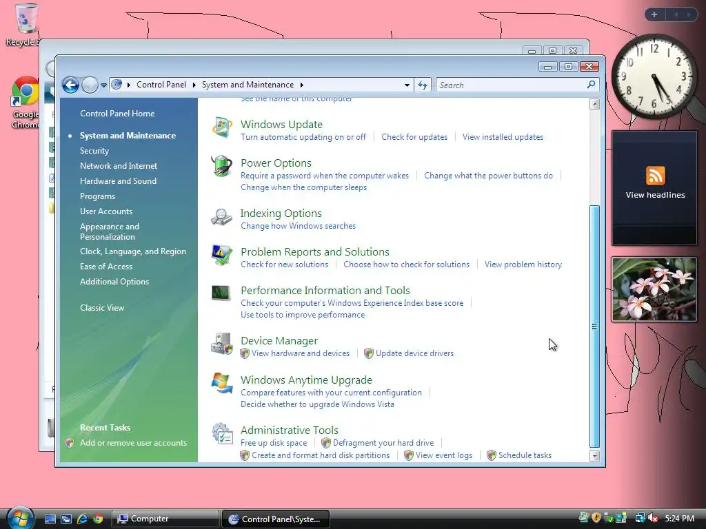This screenshot has height=529, width=706.
Task: Click Free up disk space link
Action: pyautogui.click(x=274, y=443)
